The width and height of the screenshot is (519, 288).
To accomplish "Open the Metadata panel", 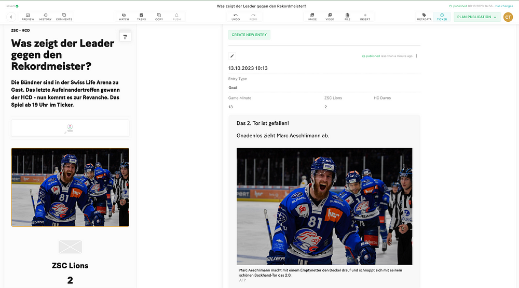I will (424, 17).
